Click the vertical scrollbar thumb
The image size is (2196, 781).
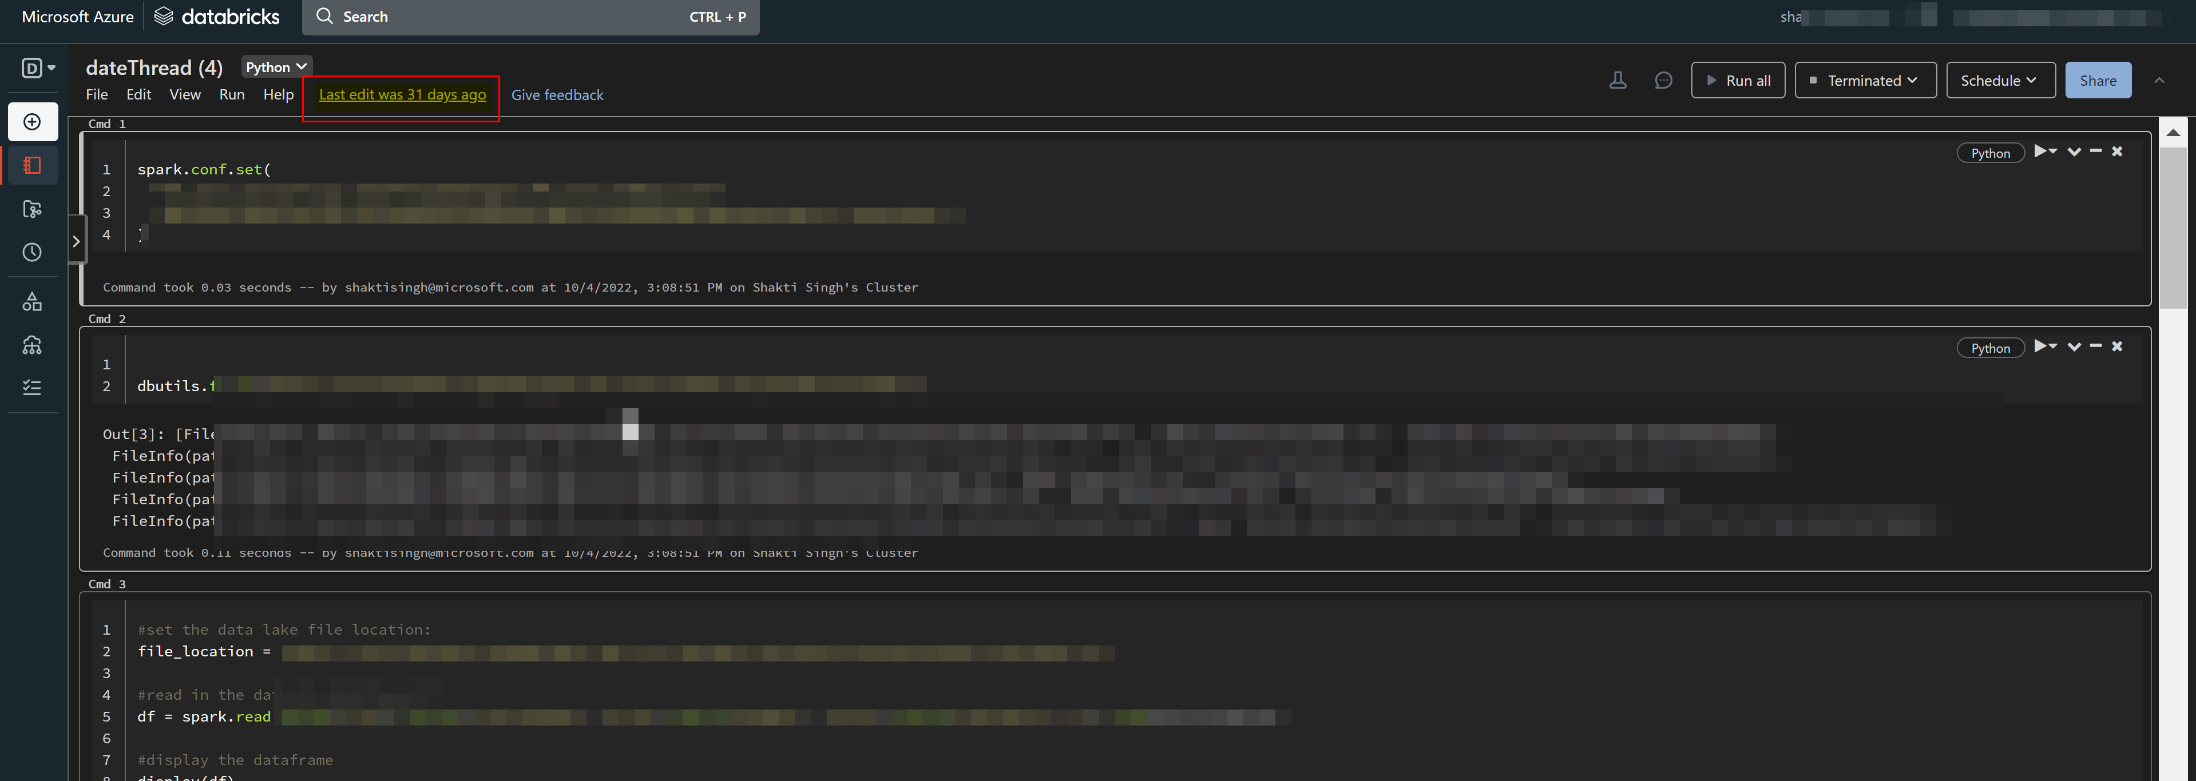pos(2174,228)
